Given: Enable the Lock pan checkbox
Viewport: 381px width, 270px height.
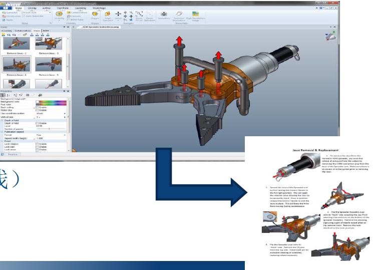Looking at the screenshot, I should 37,147.
